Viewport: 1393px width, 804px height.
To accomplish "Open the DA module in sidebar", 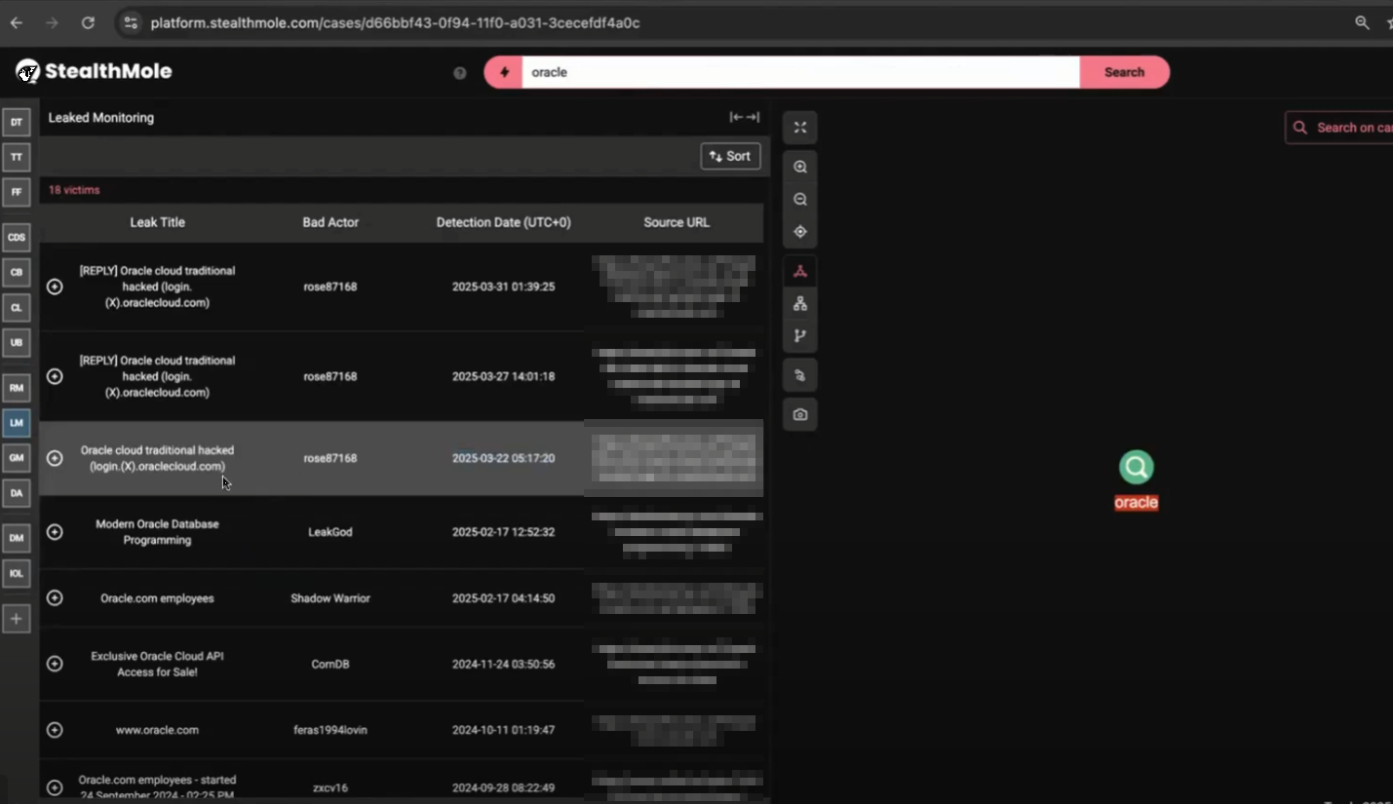I will [17, 493].
